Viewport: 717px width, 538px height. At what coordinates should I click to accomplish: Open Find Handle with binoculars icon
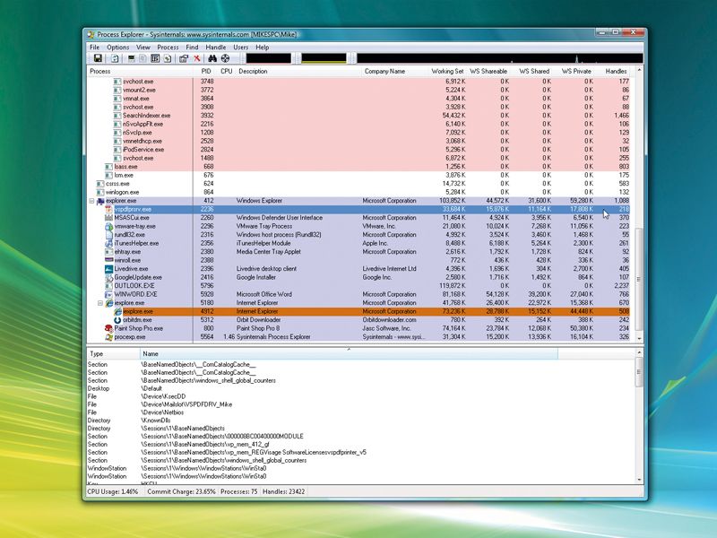click(212, 58)
